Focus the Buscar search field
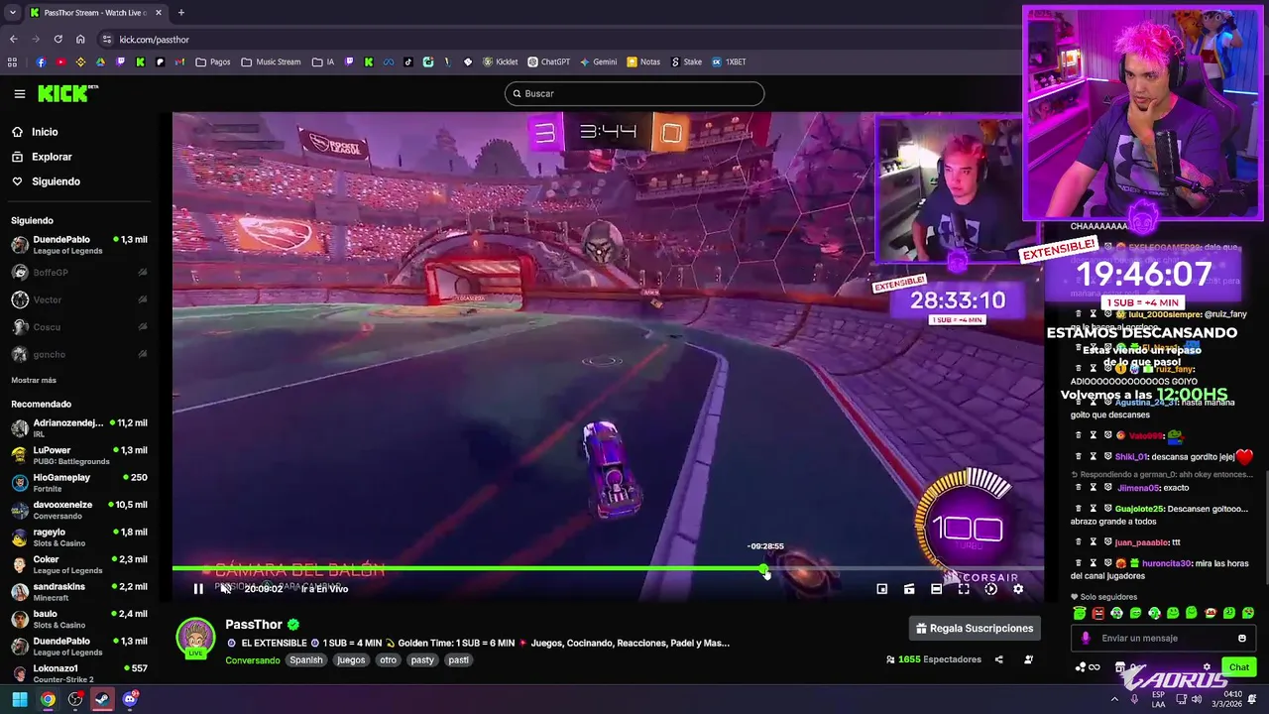1269x714 pixels. (634, 93)
